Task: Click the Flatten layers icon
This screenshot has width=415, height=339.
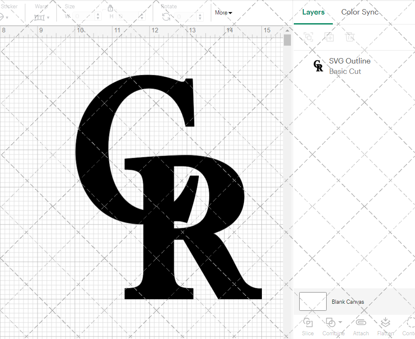Action: (385, 322)
